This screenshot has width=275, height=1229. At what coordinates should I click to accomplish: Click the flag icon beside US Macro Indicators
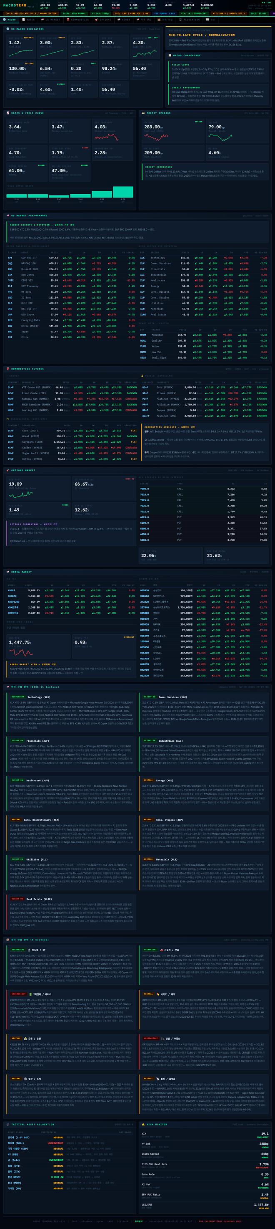[7, 29]
